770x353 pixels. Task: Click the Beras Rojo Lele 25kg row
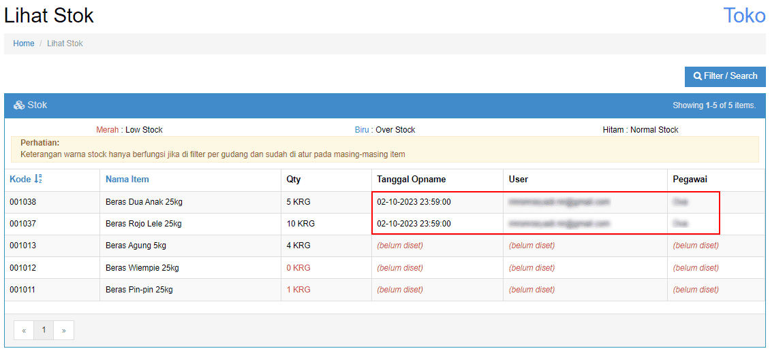[143, 224]
